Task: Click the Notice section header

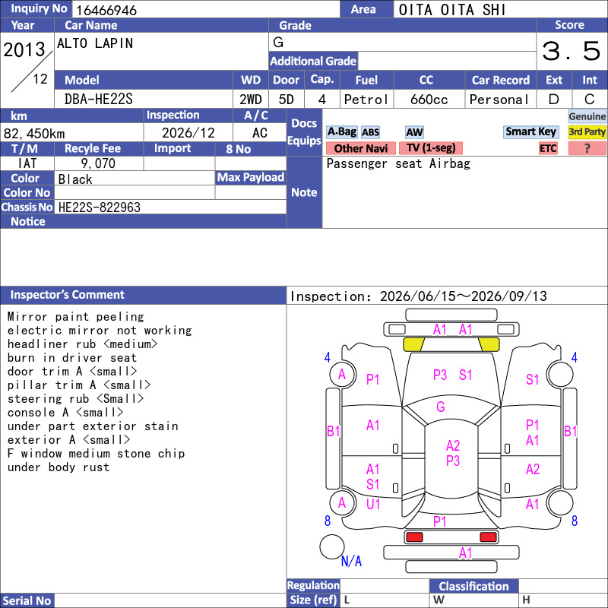Action: click(28, 221)
